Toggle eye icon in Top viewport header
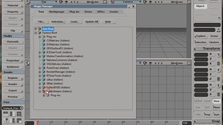The image size is (223, 125). [66, 2]
